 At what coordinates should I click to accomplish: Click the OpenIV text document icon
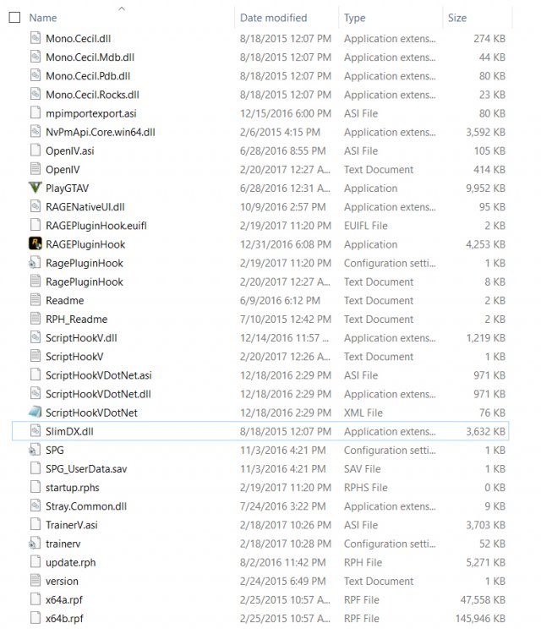pyautogui.click(x=36, y=169)
